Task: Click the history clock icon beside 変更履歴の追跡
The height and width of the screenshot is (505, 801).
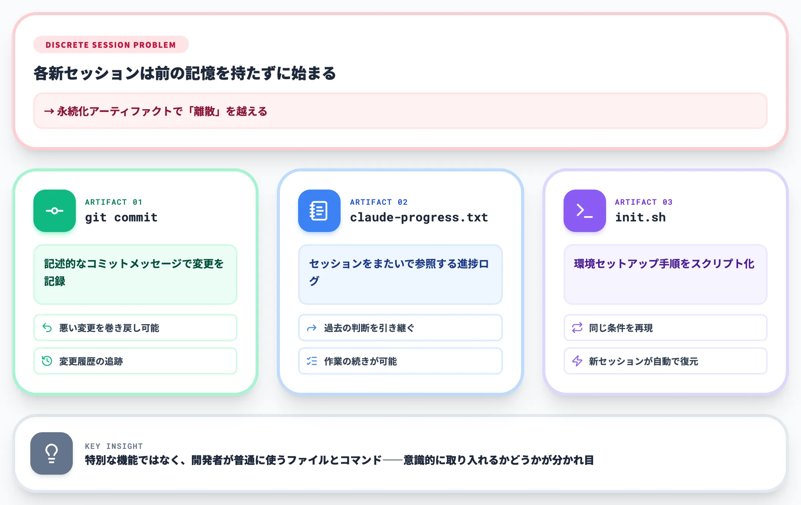Action: point(47,361)
